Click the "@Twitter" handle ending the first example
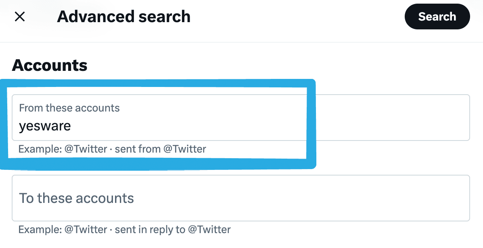Image resolution: width=483 pixels, height=248 pixels. (x=184, y=149)
